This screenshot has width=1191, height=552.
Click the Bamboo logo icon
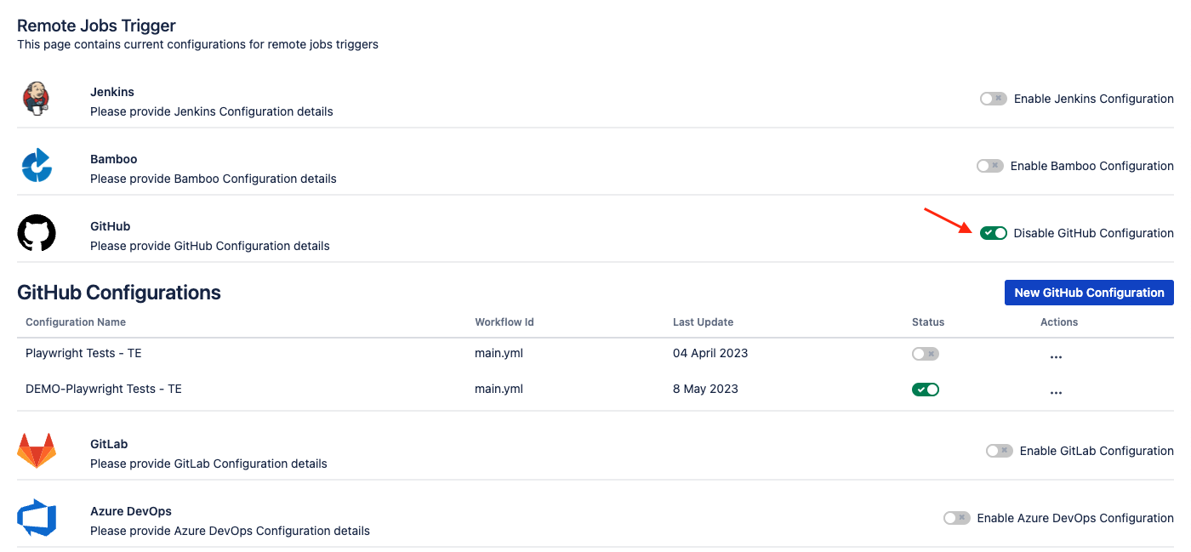pos(37,166)
